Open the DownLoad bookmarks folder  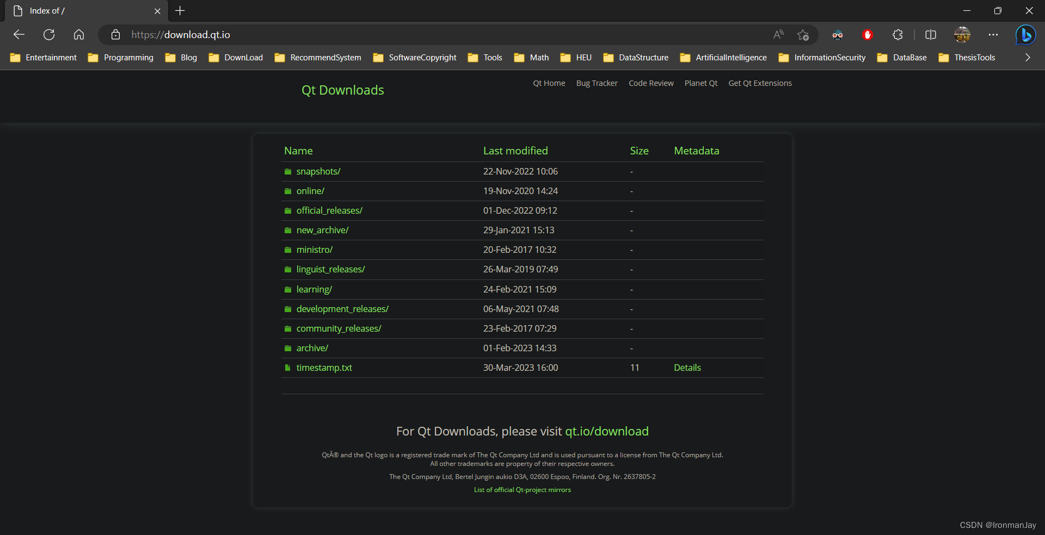pos(236,58)
